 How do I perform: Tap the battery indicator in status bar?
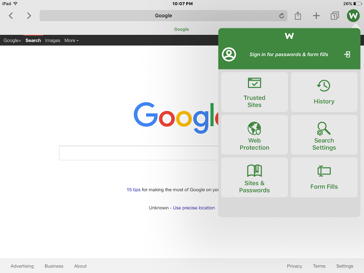pos(357,3)
